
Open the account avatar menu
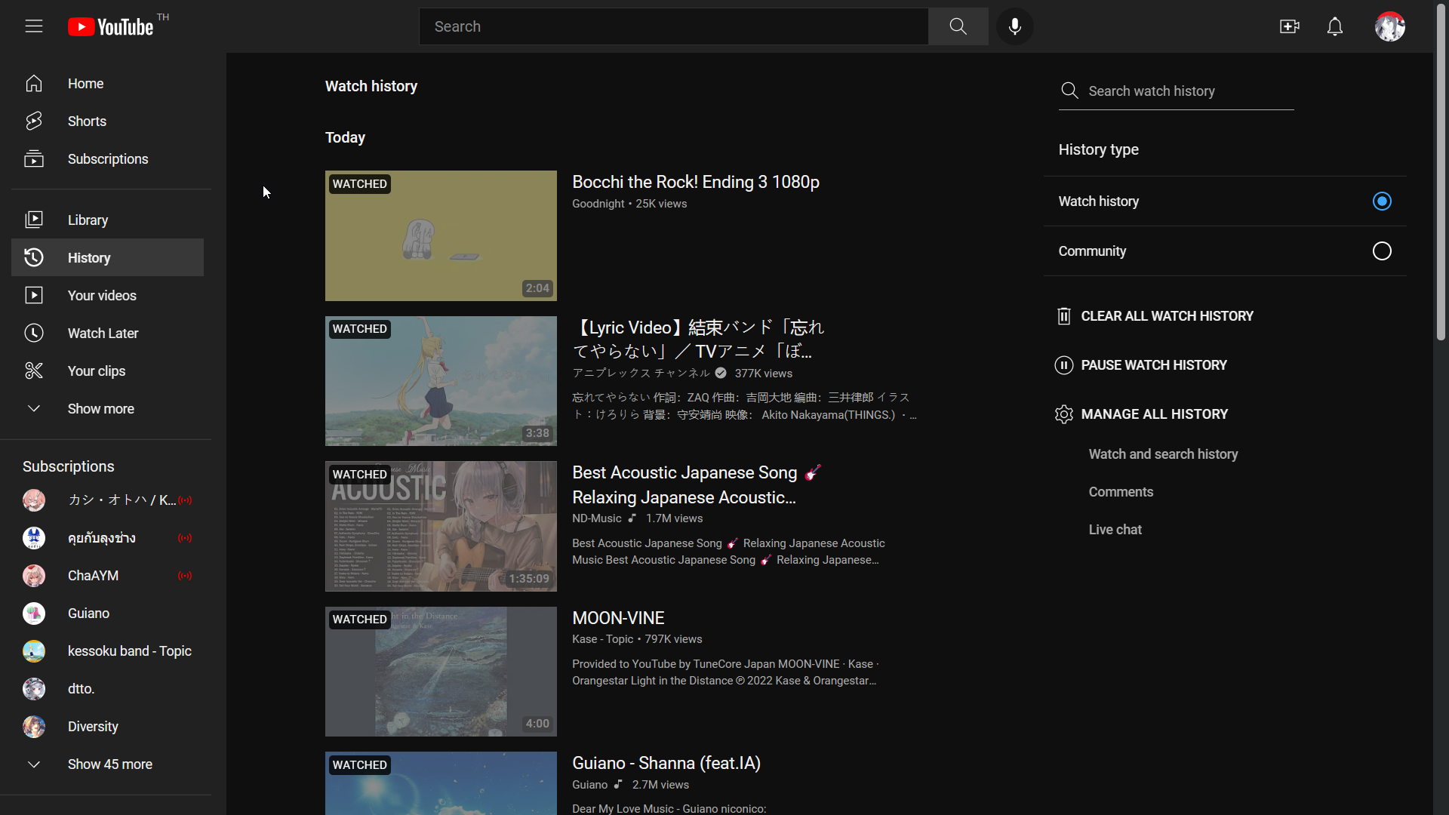(1389, 26)
